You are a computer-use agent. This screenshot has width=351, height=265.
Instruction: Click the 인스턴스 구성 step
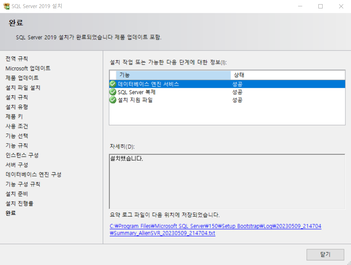click(22, 155)
